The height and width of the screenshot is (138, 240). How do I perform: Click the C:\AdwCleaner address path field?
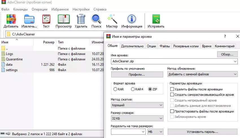coord(54,34)
